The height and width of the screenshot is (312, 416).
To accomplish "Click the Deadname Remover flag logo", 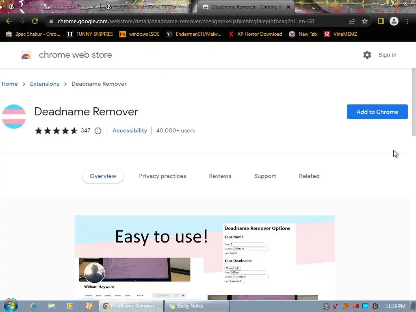I will [x=14, y=117].
